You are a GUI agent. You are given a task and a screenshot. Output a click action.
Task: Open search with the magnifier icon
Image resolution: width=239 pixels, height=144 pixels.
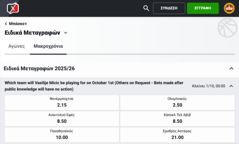pyautogui.click(x=146, y=8)
